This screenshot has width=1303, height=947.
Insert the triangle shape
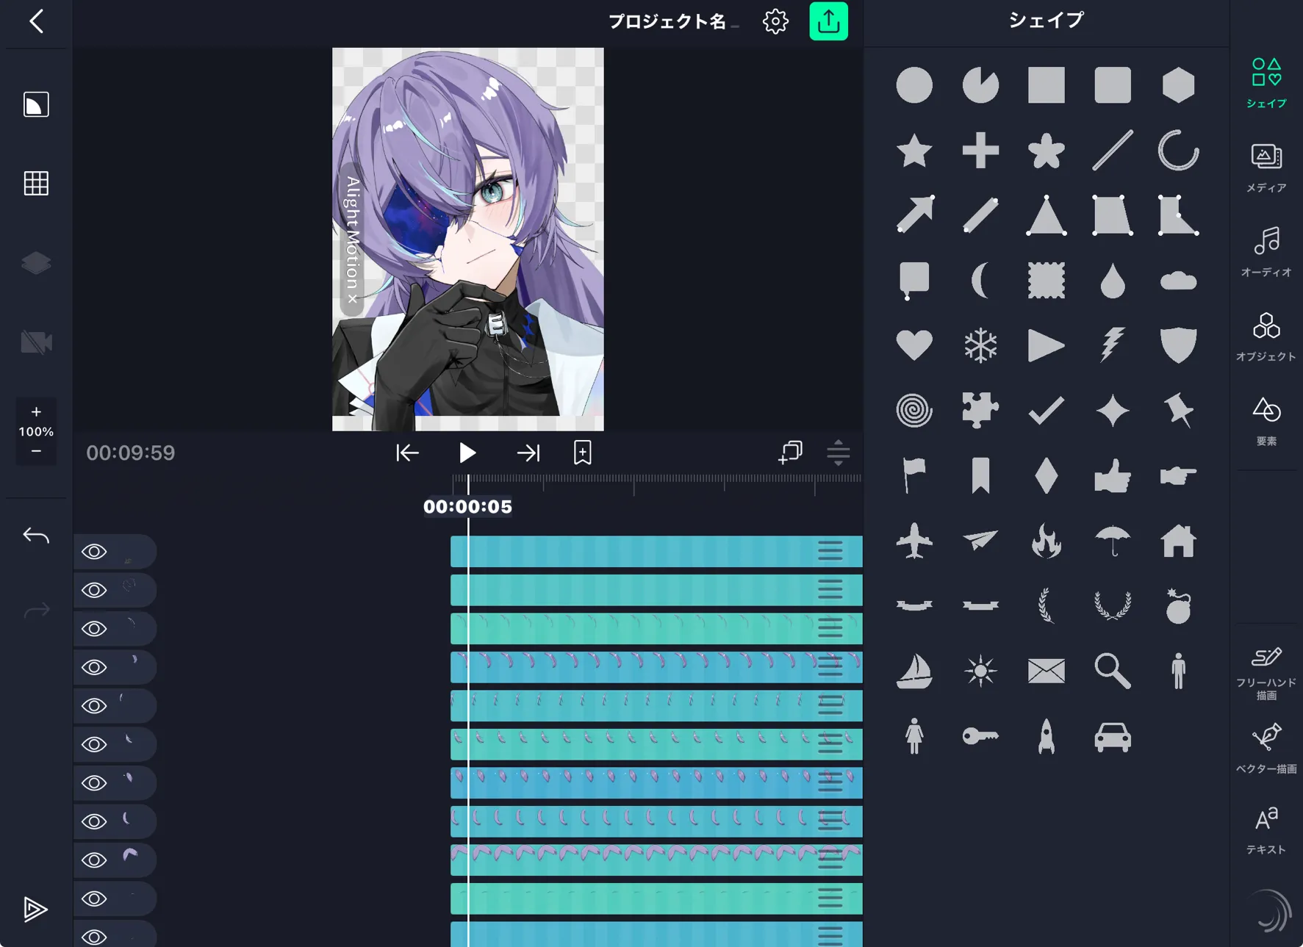coord(1047,215)
